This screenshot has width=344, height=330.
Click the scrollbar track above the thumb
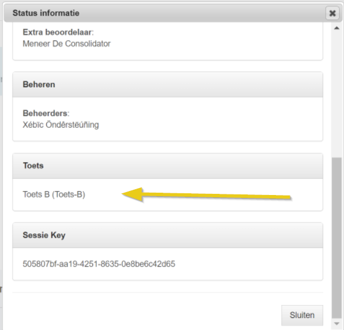point(336,94)
